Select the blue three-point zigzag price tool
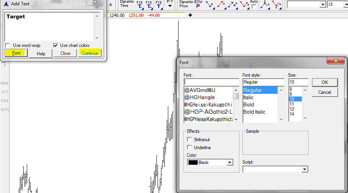 pos(233,5)
